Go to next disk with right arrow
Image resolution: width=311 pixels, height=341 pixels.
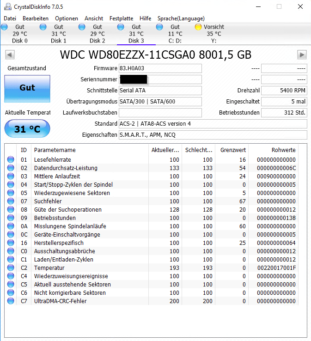click(302, 55)
